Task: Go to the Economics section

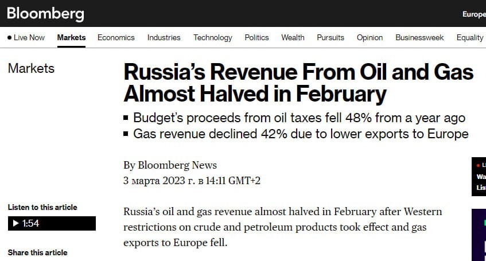Action: [x=116, y=38]
